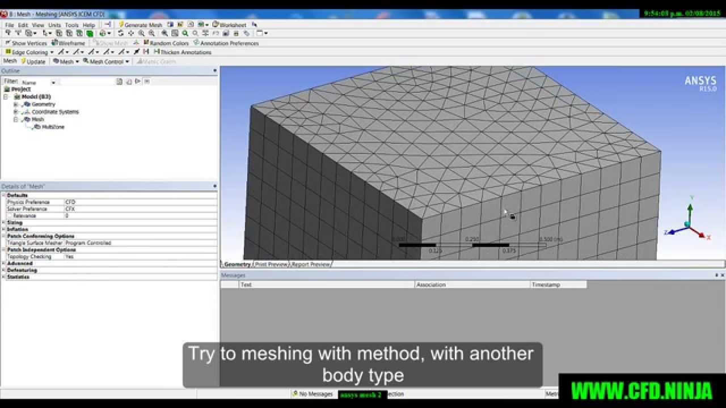Click the Zoom tool magnifier
The image size is (726, 408).
coord(141,33)
